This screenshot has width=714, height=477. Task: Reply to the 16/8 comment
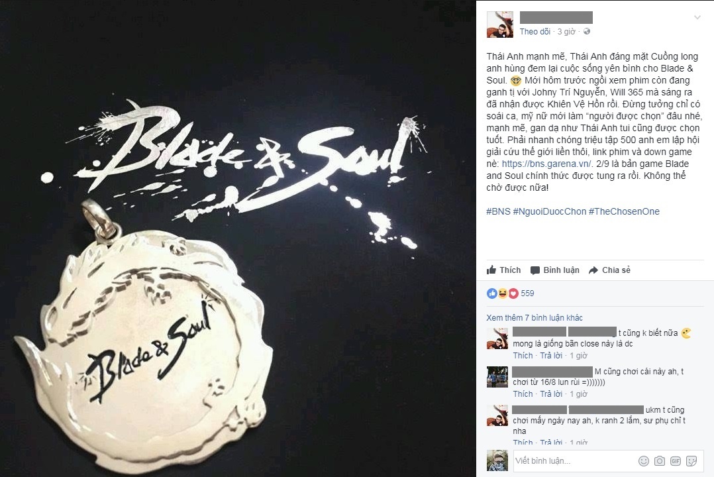[x=552, y=394]
